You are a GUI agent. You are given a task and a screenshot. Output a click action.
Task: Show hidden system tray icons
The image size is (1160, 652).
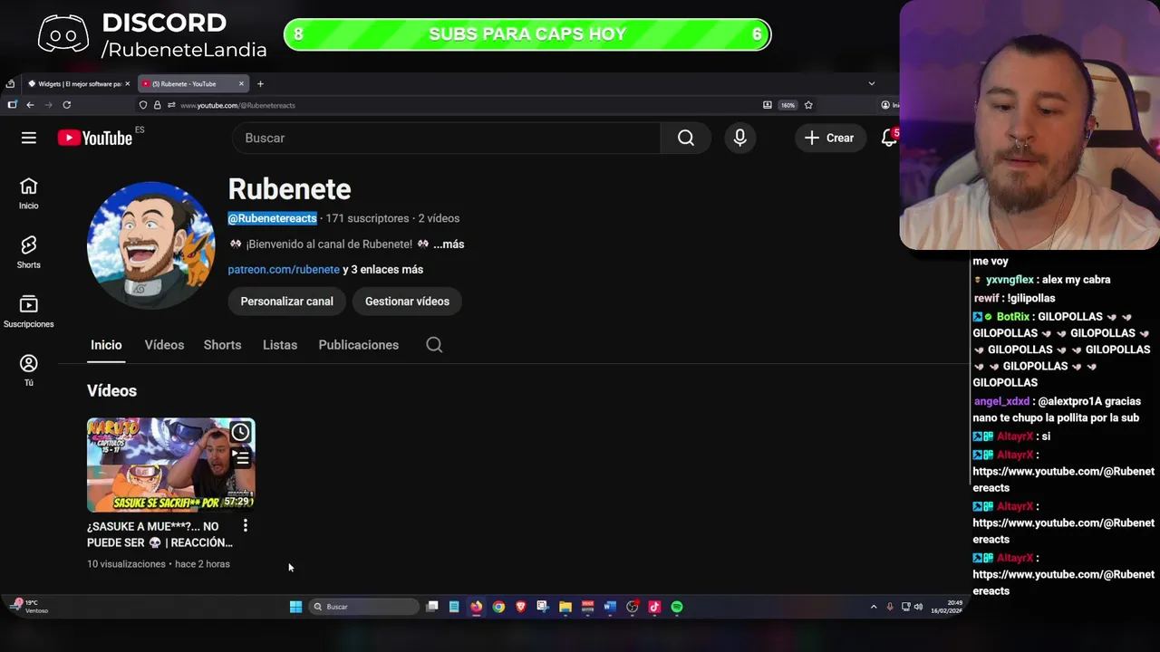pos(874,607)
